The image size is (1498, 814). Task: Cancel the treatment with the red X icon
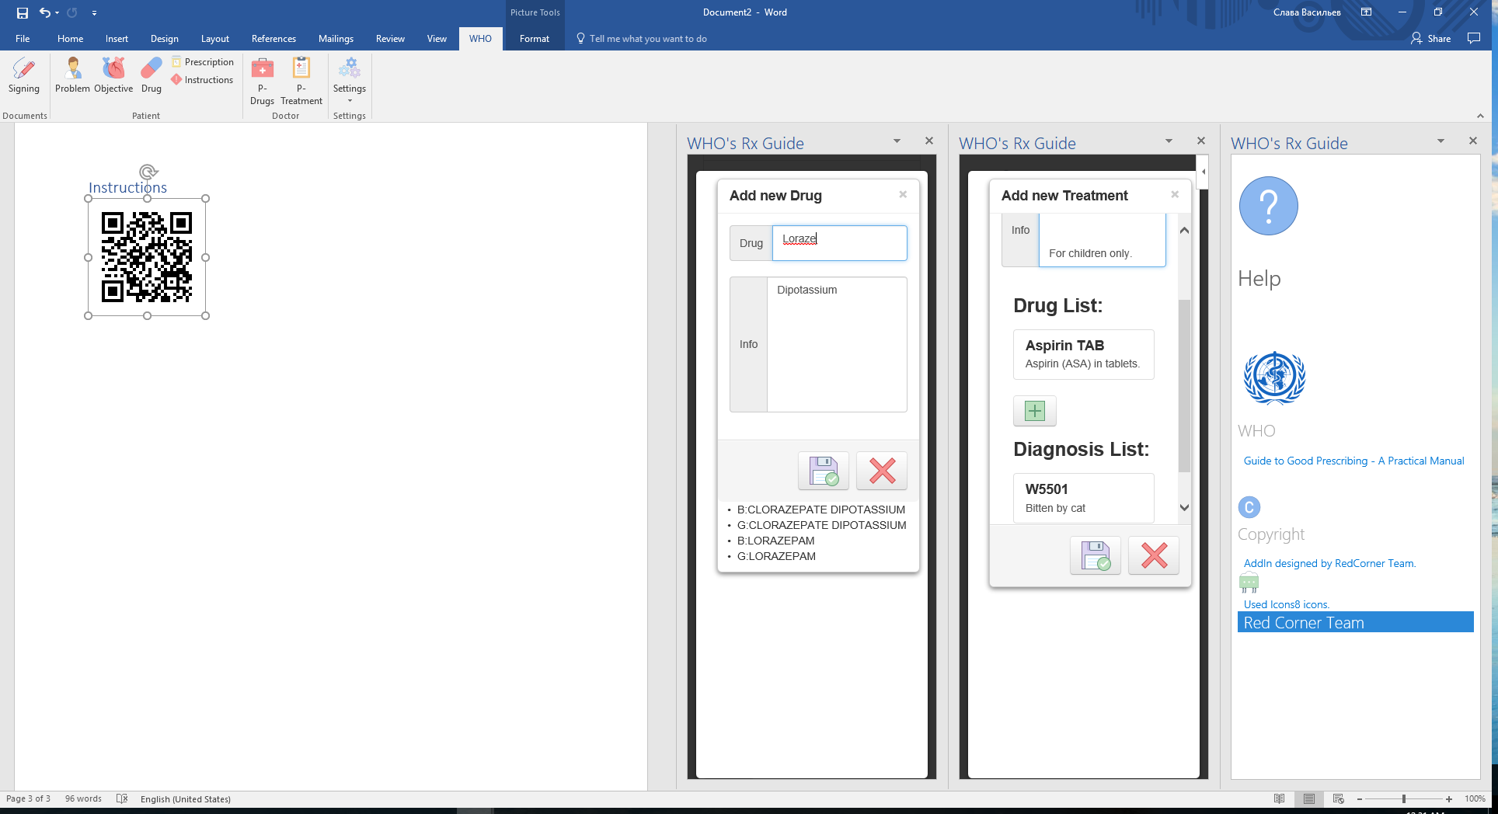[x=1154, y=555]
